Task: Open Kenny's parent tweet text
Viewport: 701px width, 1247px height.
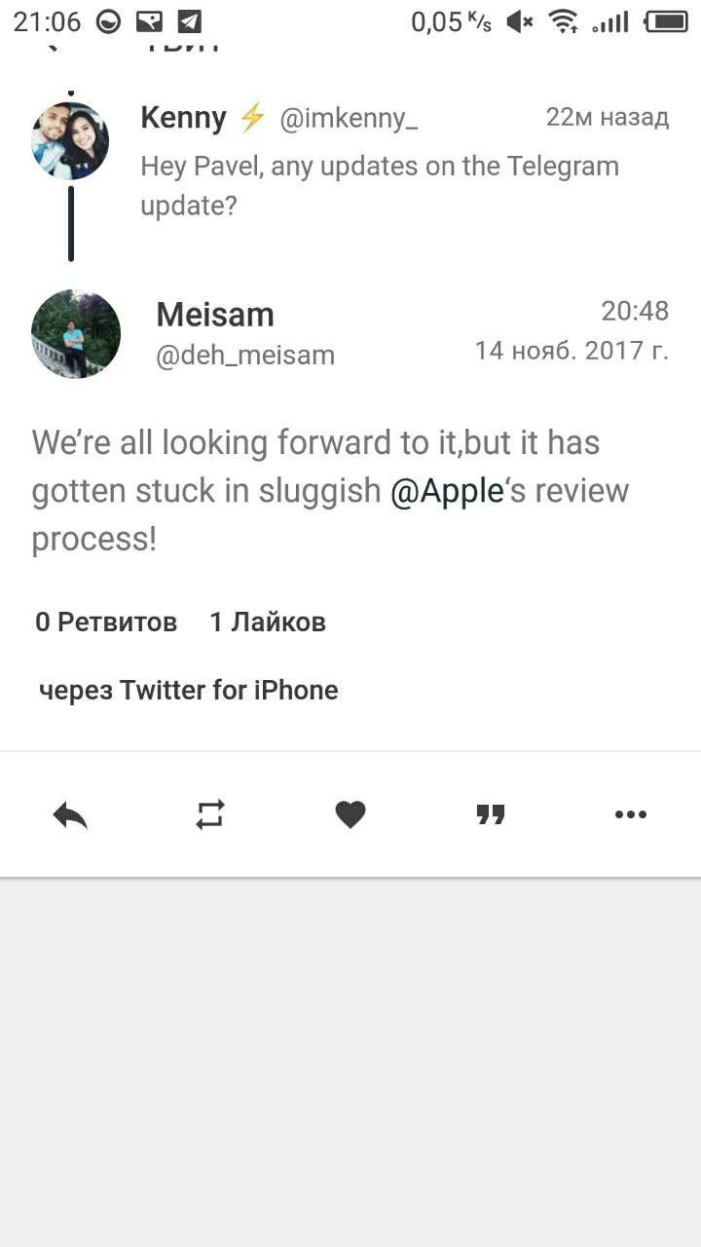Action: (x=380, y=185)
